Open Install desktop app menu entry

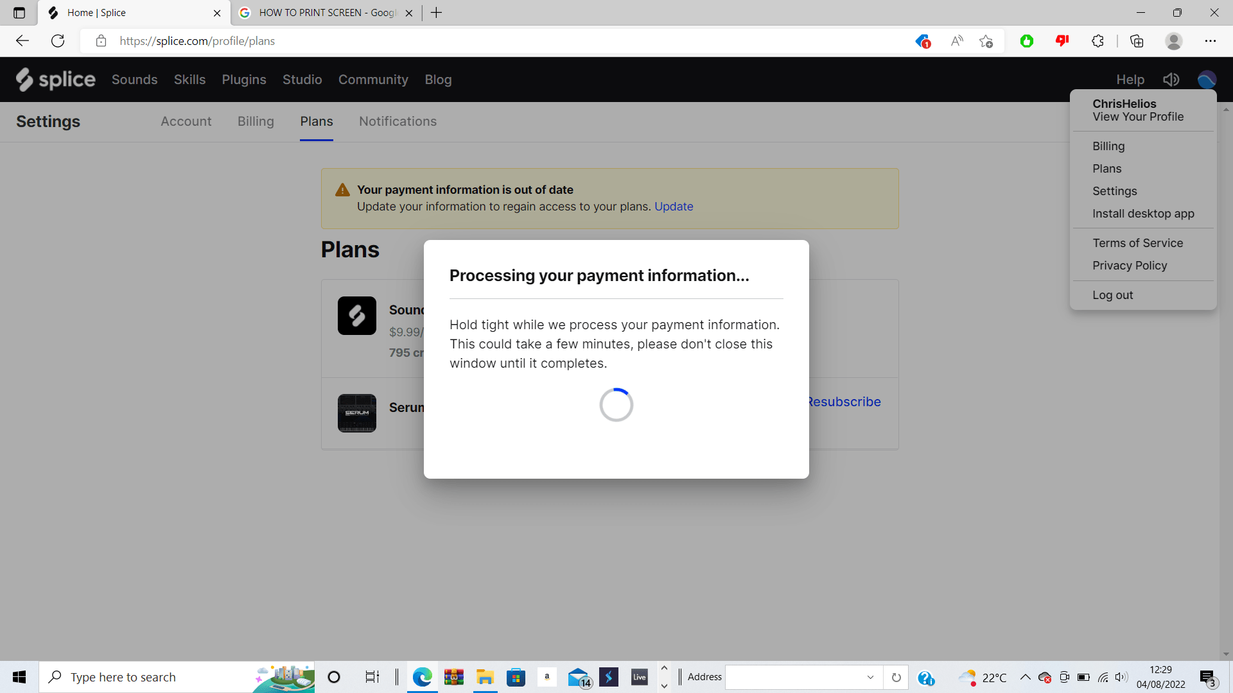pyautogui.click(x=1143, y=214)
